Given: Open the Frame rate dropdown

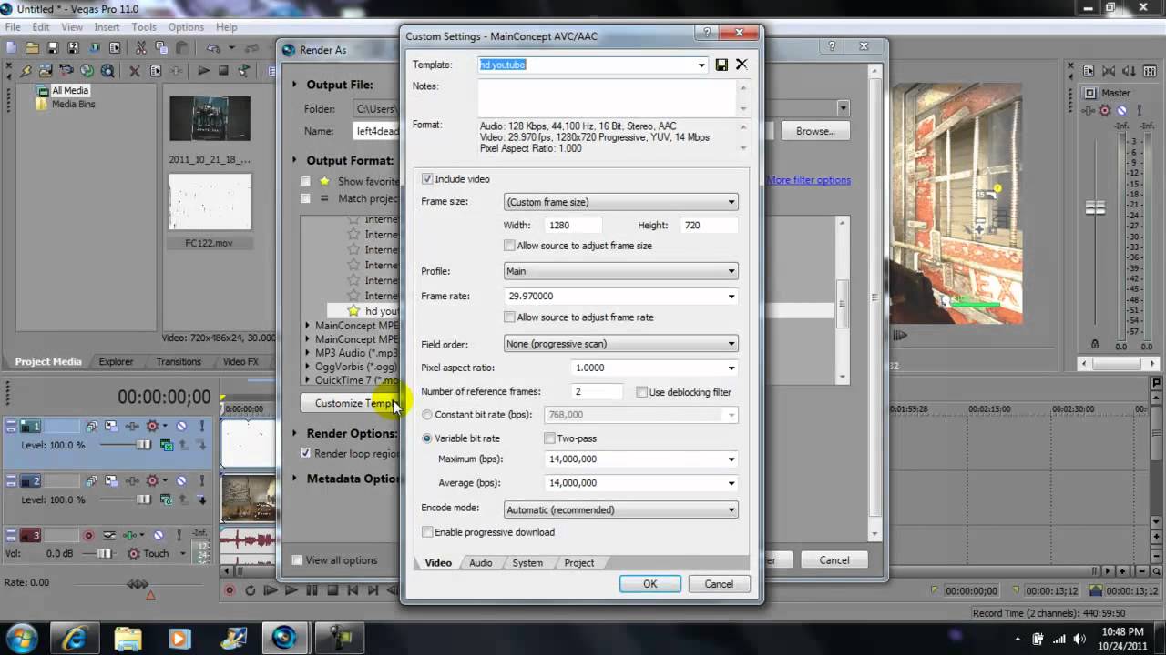Looking at the screenshot, I should pyautogui.click(x=731, y=296).
